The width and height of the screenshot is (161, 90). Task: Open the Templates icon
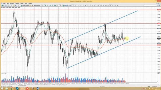coord(69,5)
